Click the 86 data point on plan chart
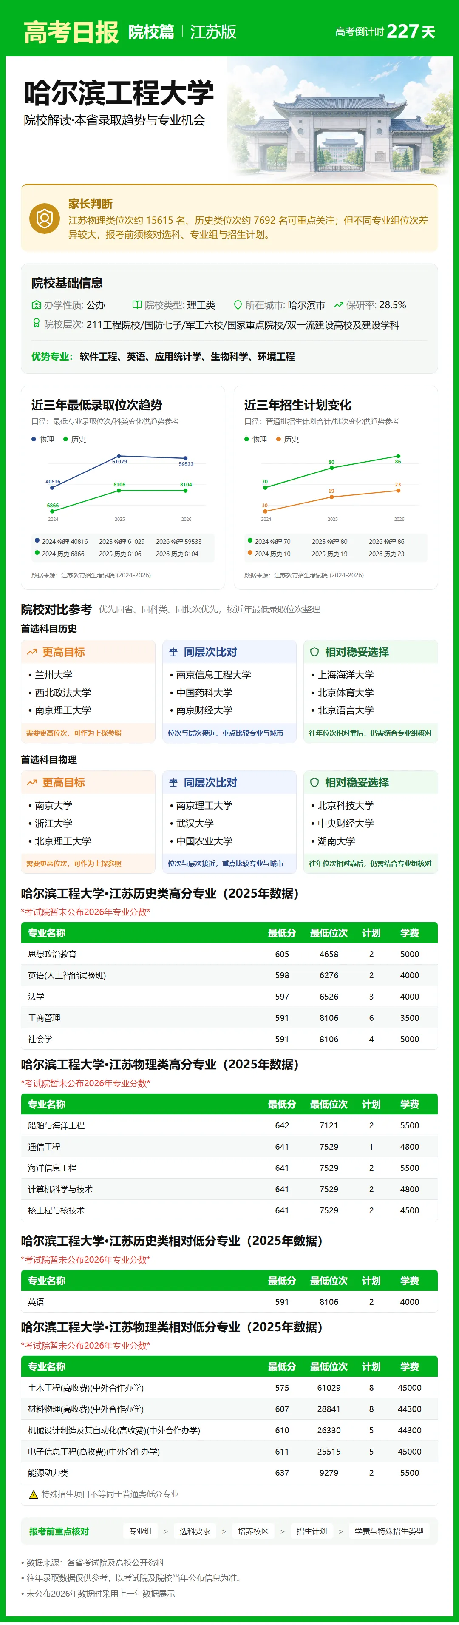 coord(399,456)
